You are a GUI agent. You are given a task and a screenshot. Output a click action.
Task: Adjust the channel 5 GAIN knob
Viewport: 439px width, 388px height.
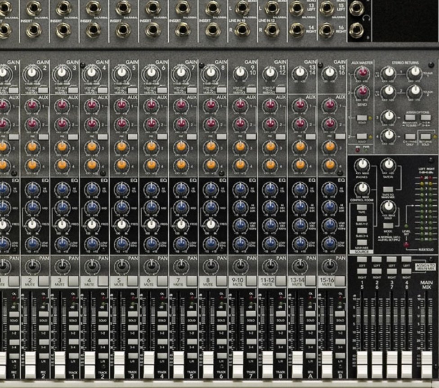pyautogui.click(x=121, y=73)
